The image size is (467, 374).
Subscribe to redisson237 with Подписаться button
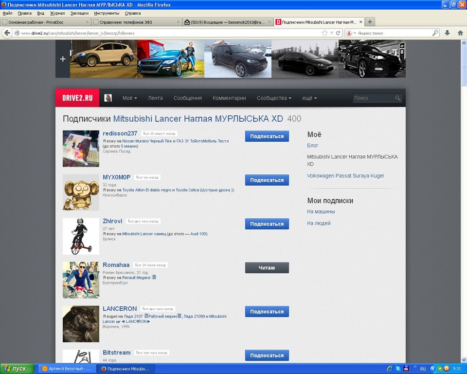pos(267,136)
